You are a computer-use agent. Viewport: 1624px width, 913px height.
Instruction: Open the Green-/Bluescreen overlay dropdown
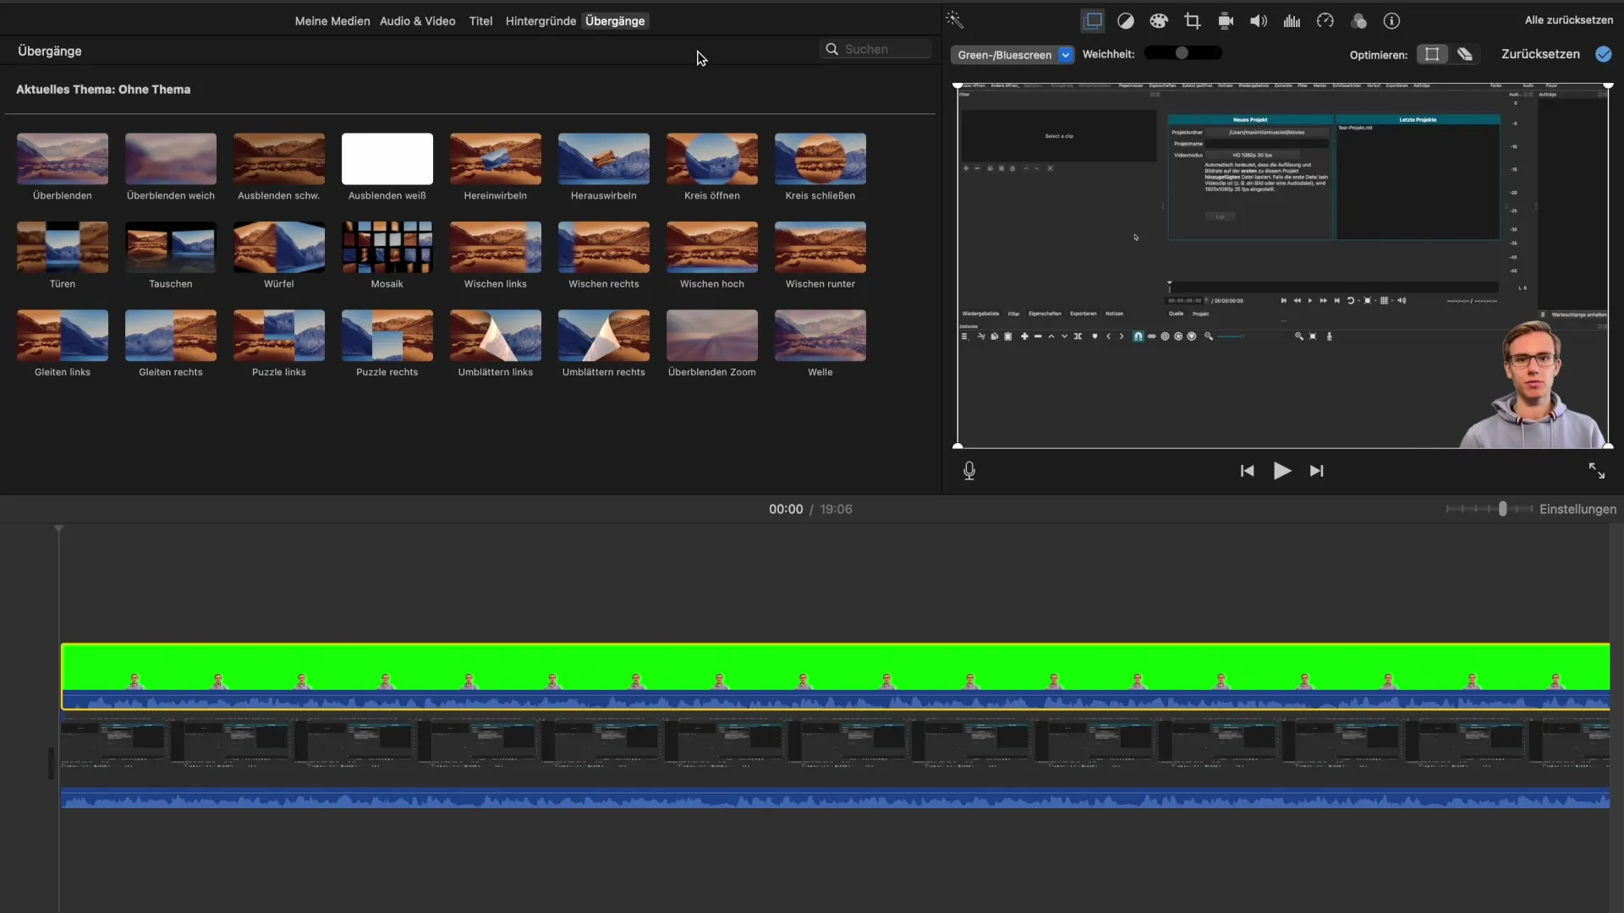point(1012,55)
